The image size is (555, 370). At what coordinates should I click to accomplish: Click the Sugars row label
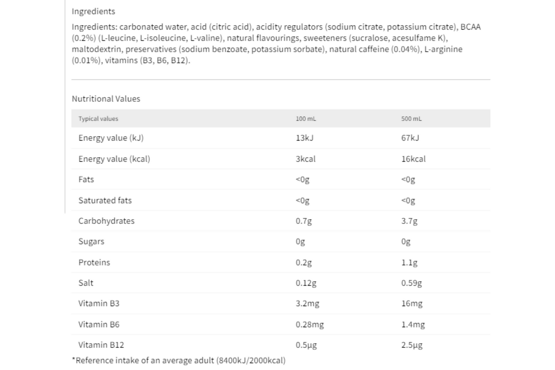(91, 242)
